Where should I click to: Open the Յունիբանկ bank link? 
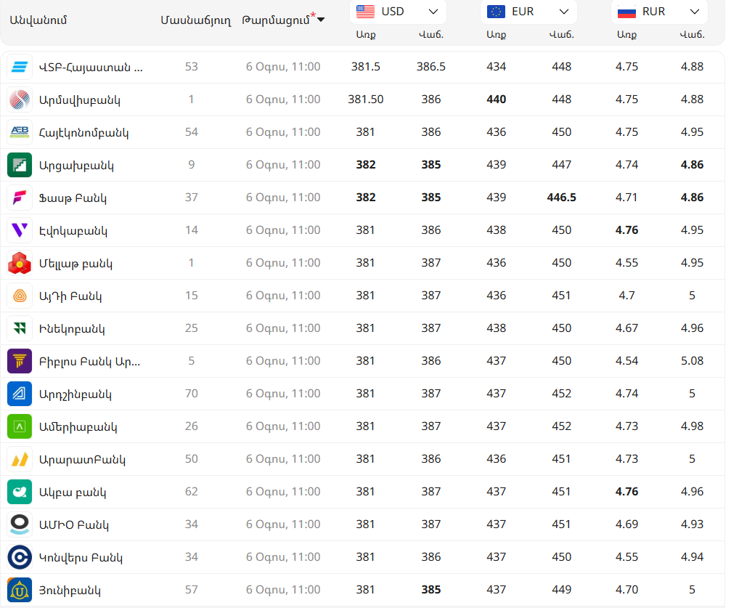click(70, 590)
